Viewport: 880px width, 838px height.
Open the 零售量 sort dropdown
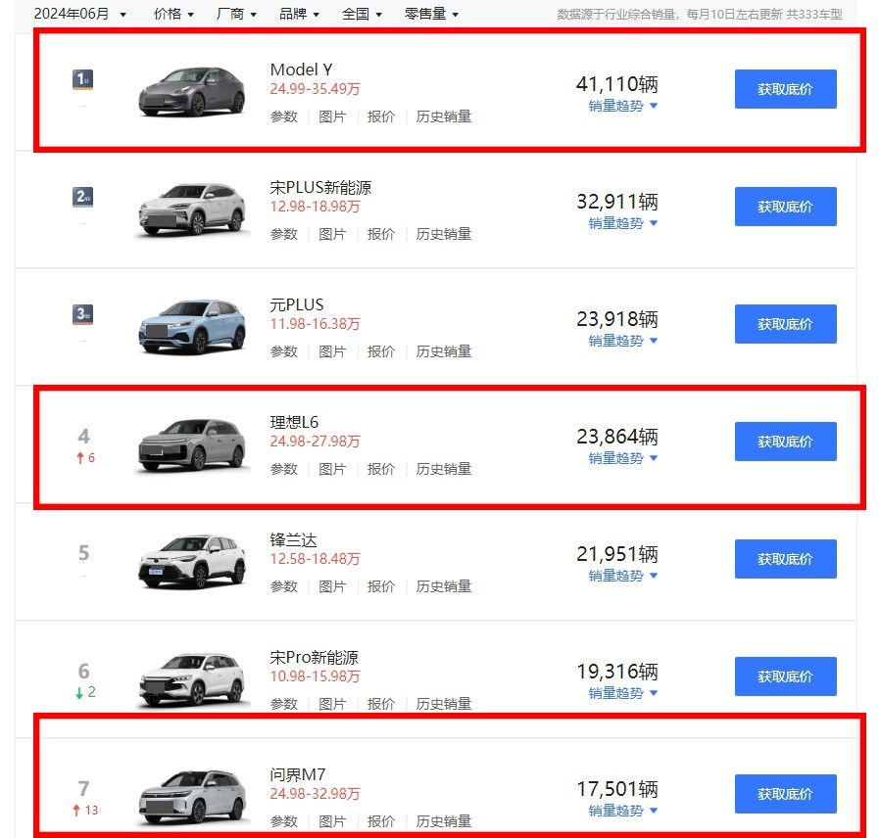[431, 14]
